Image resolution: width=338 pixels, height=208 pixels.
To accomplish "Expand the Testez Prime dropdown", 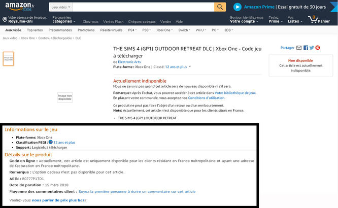I will [x=276, y=20].
